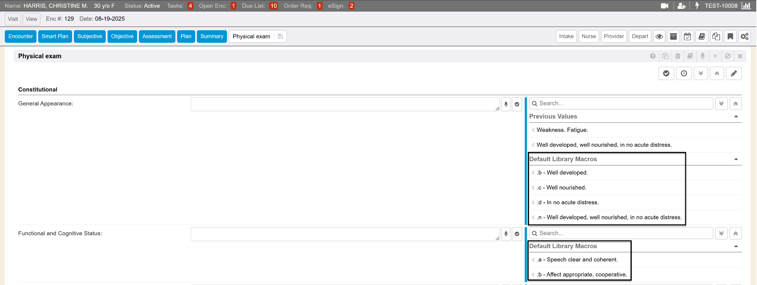This screenshot has height=285, width=757.
Task: Toggle the eye preview icon in toolbar
Action: 659,37
